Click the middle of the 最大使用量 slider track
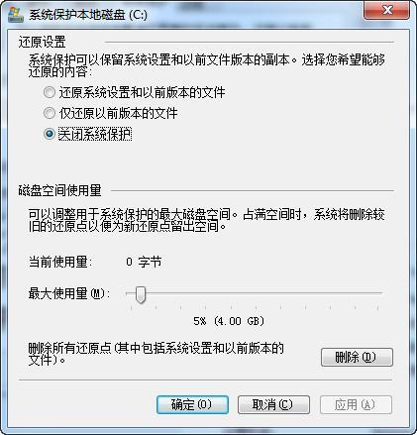417x435 pixels. [254, 293]
